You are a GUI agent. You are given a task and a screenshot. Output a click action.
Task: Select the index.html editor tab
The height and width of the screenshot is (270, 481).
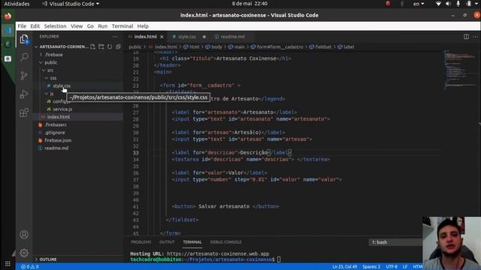point(145,37)
